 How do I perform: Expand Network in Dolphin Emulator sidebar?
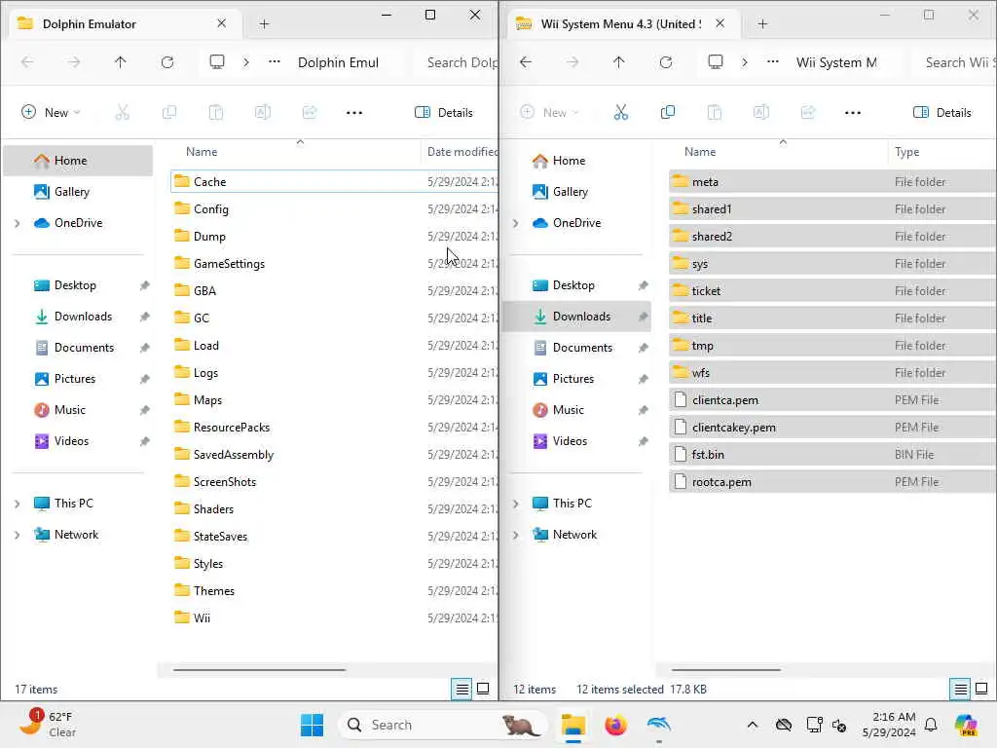tap(18, 535)
